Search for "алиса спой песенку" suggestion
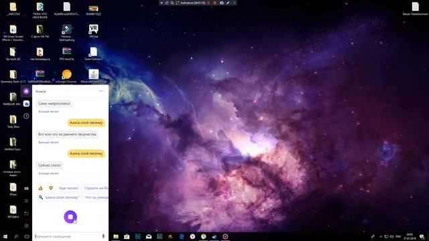429x241 pixels. (x=60, y=197)
